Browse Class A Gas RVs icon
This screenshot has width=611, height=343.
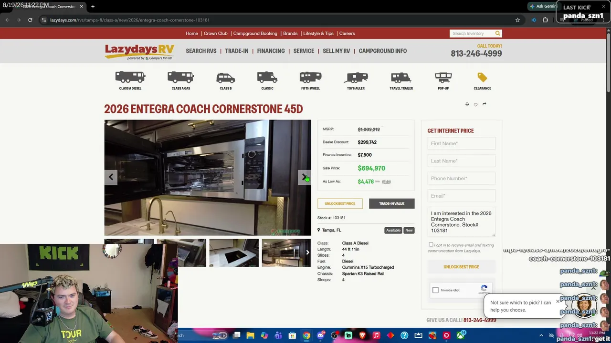click(x=180, y=77)
